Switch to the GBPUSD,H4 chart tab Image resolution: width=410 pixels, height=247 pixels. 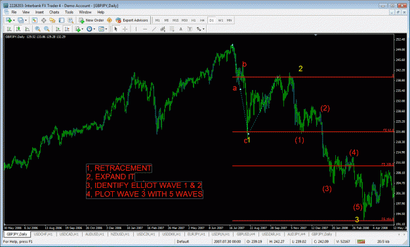[246, 234]
